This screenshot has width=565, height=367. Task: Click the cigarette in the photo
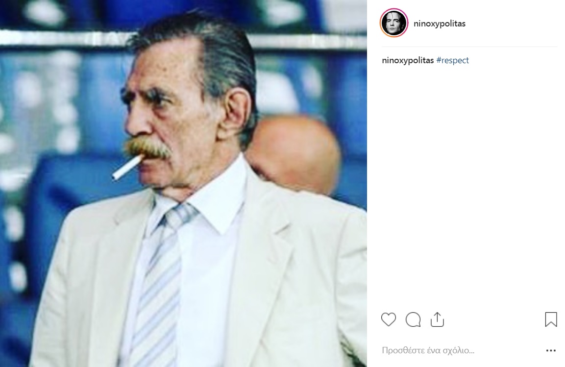click(126, 167)
